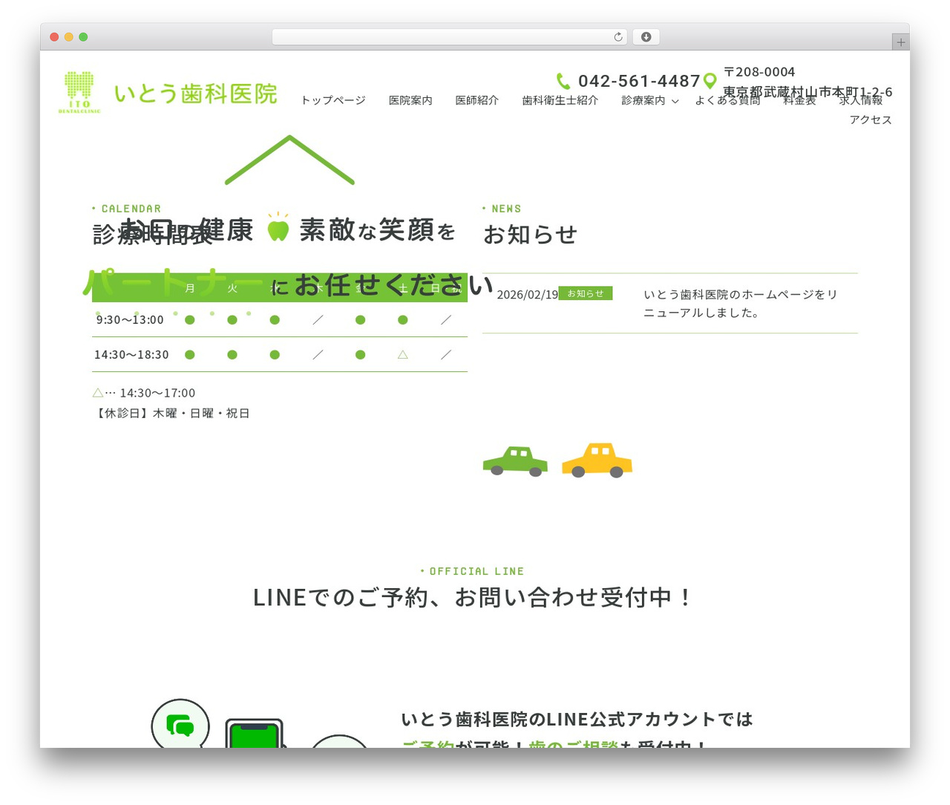Click the green map pin icon

710,81
